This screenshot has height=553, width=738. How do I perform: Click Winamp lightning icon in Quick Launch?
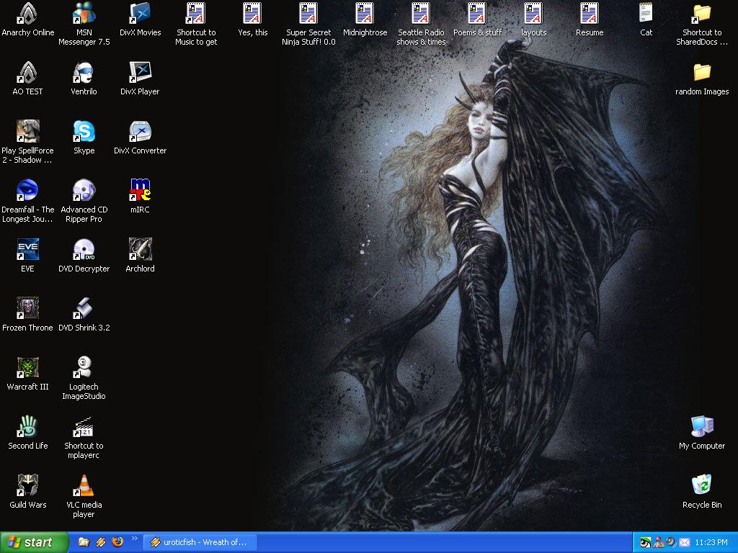click(x=101, y=542)
